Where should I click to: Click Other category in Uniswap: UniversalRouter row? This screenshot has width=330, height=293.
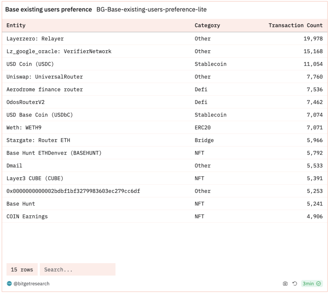pos(202,77)
